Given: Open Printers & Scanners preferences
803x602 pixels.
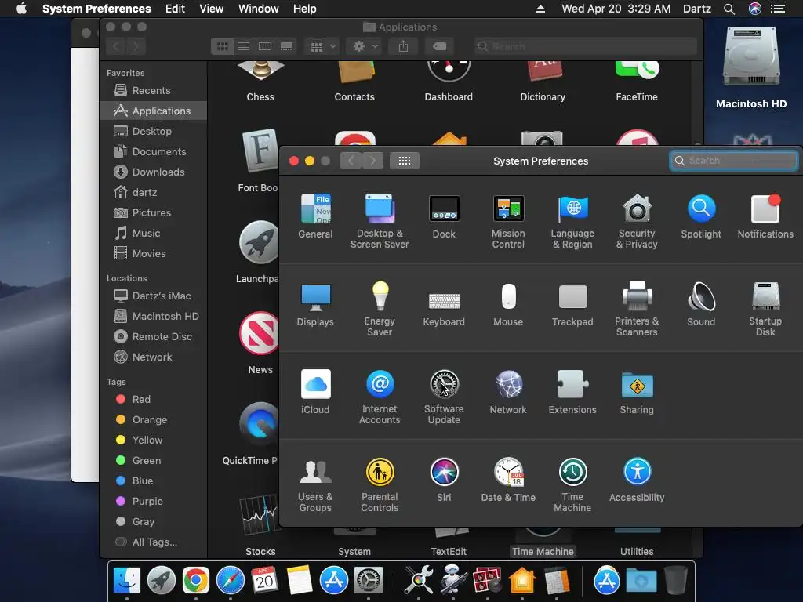Looking at the screenshot, I should (637, 309).
